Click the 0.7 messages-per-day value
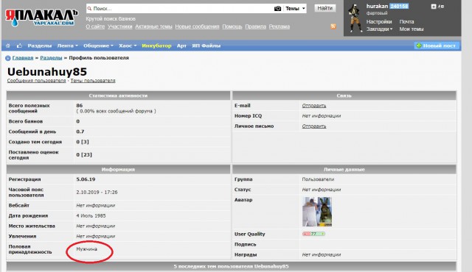This screenshot has height=272, width=472. [80, 132]
